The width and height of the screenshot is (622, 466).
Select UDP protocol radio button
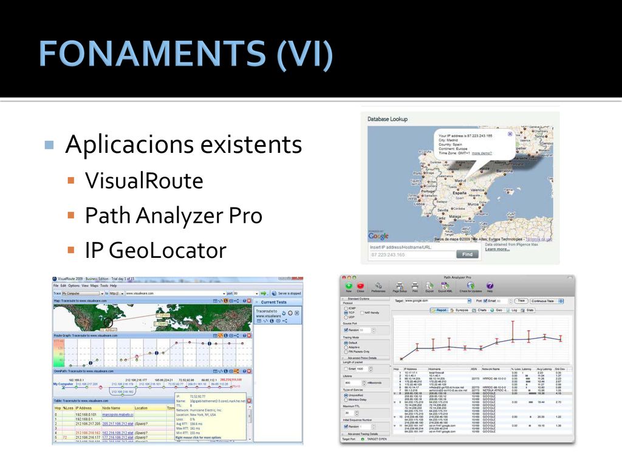[x=346, y=317]
